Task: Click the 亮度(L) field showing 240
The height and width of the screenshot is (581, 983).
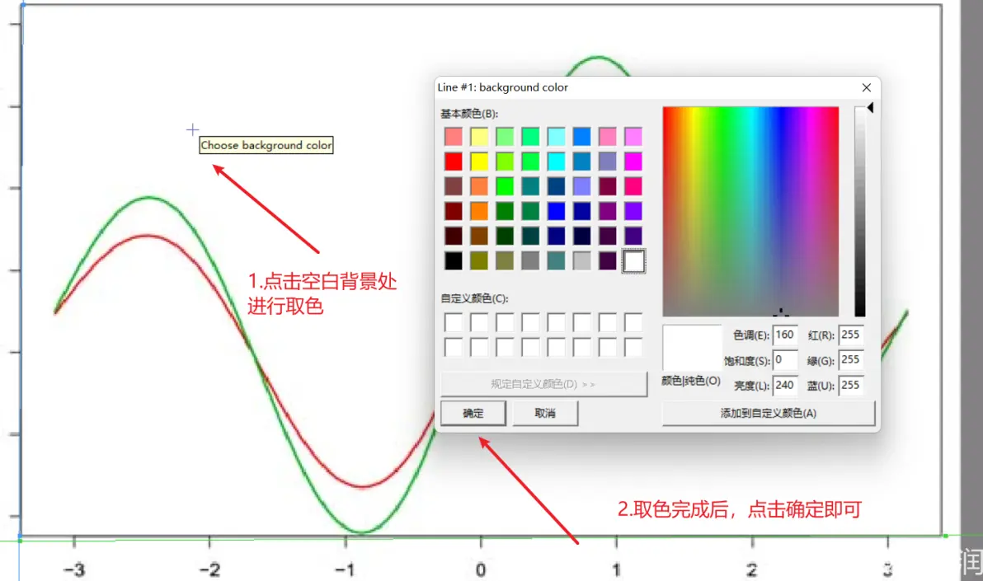Action: (x=785, y=385)
